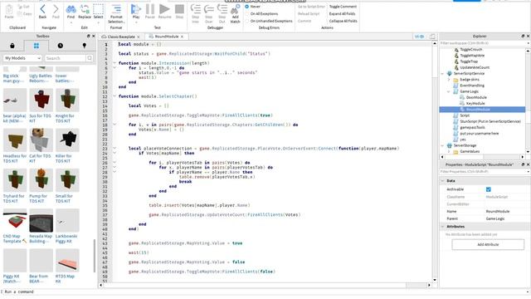
Task: Switch to the Classic Baseplate tab
Action: pyautogui.click(x=121, y=37)
